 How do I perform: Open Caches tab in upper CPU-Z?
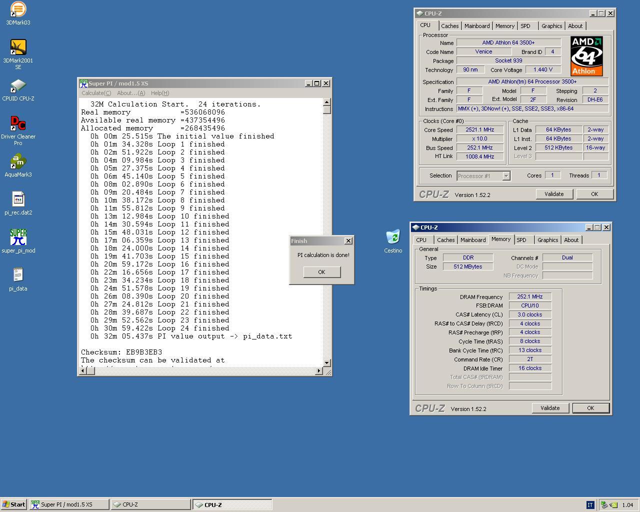pos(449,26)
